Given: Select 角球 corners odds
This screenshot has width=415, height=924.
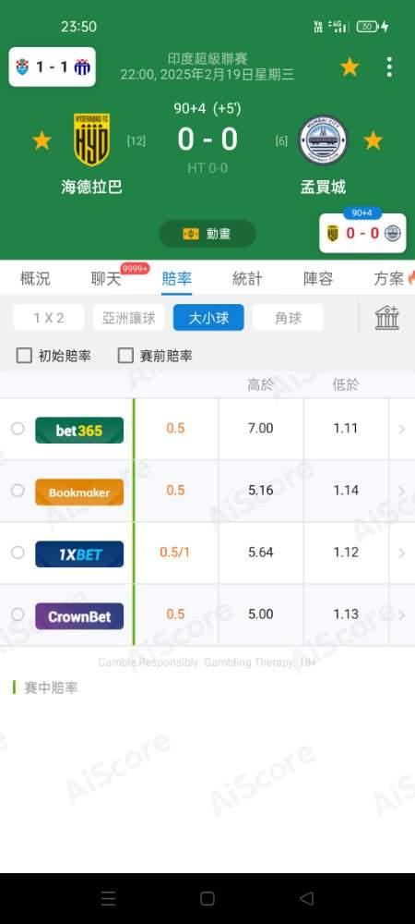Looking at the screenshot, I should 288,318.
